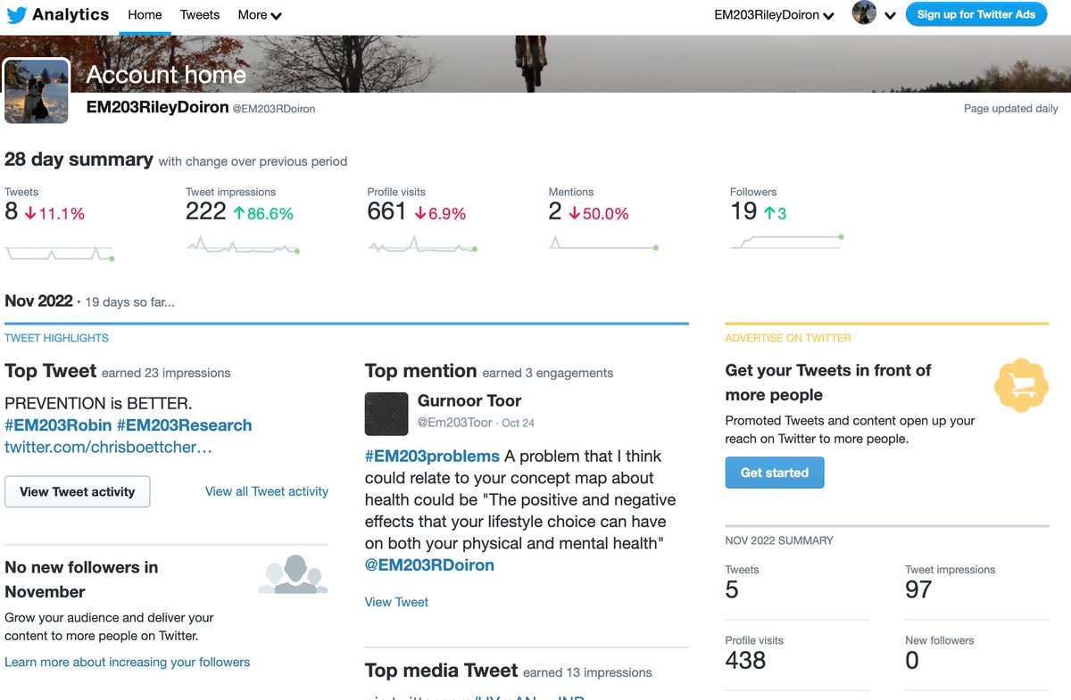Click the Page updated daily text

point(1010,109)
